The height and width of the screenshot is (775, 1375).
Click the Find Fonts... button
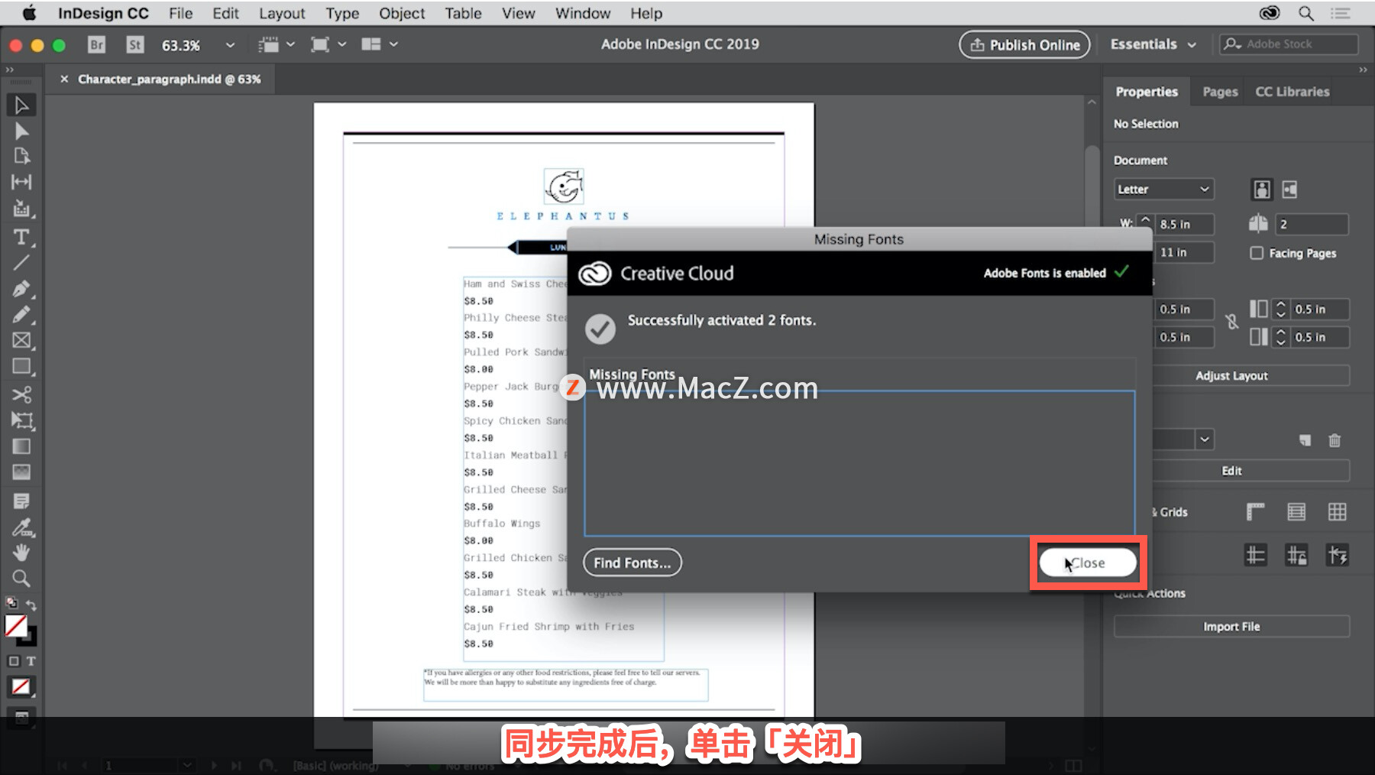(632, 563)
